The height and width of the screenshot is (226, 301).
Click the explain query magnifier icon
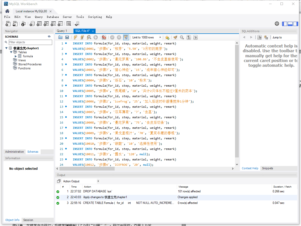pos(89,37)
